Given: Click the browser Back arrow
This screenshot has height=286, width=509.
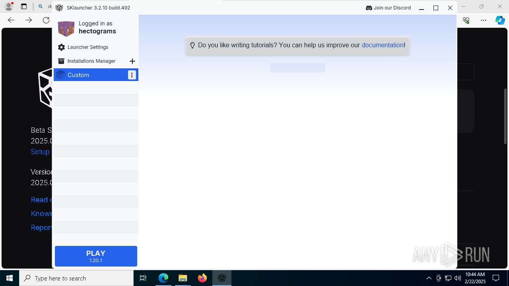Looking at the screenshot, I should (11, 20).
